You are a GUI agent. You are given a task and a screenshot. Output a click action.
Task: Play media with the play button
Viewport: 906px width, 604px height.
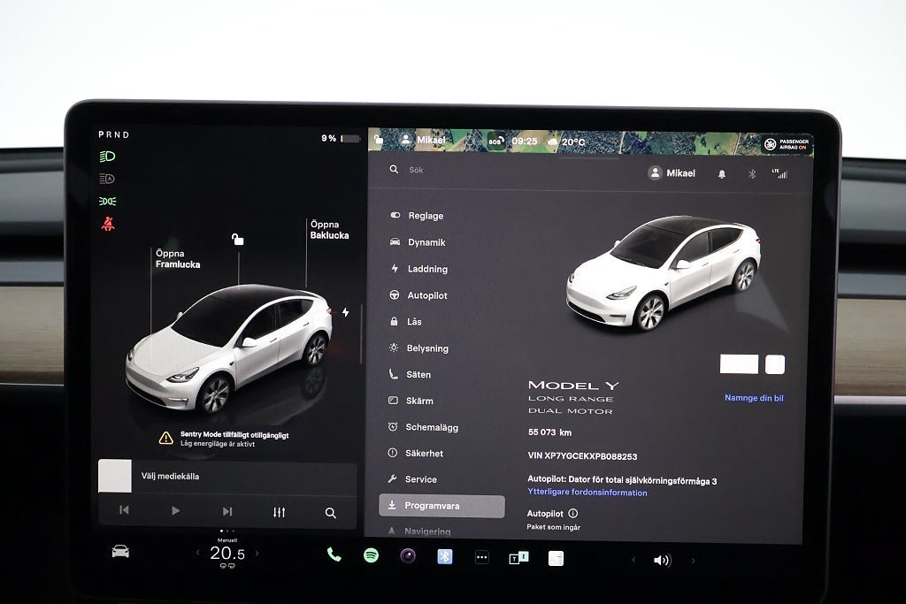(x=175, y=511)
